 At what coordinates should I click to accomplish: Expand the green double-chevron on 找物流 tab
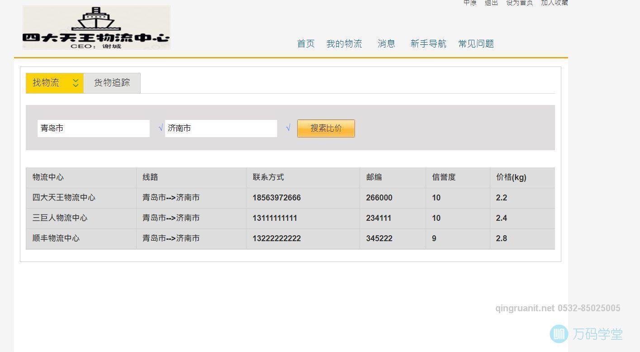tap(75, 83)
